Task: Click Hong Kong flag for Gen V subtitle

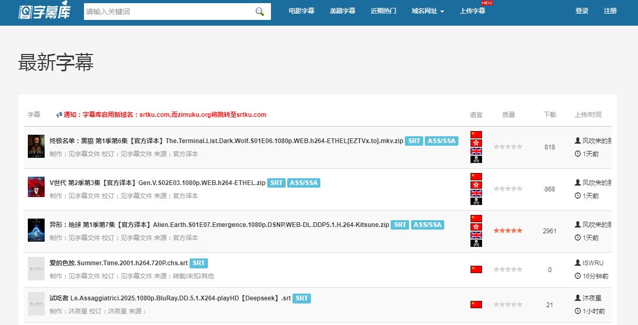Action: click(x=476, y=185)
